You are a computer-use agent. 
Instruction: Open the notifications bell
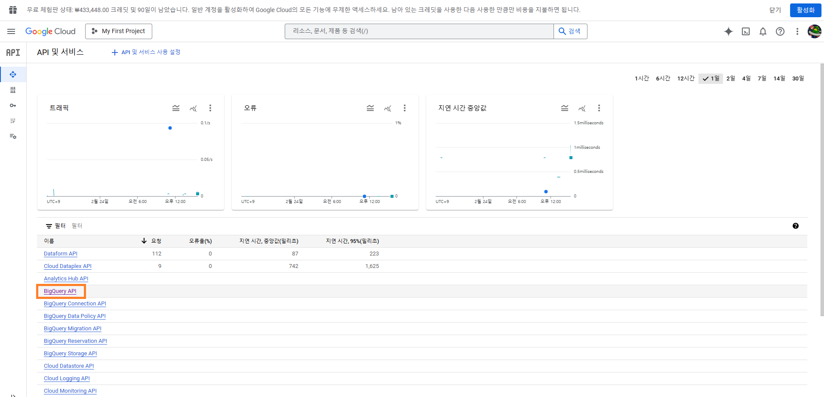[x=763, y=31]
